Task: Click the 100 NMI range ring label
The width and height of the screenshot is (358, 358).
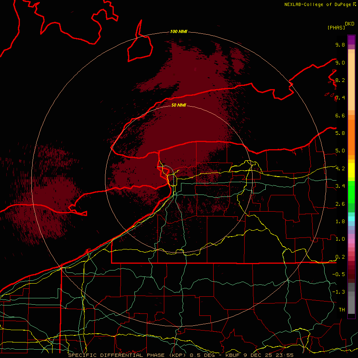Action: click(179, 31)
